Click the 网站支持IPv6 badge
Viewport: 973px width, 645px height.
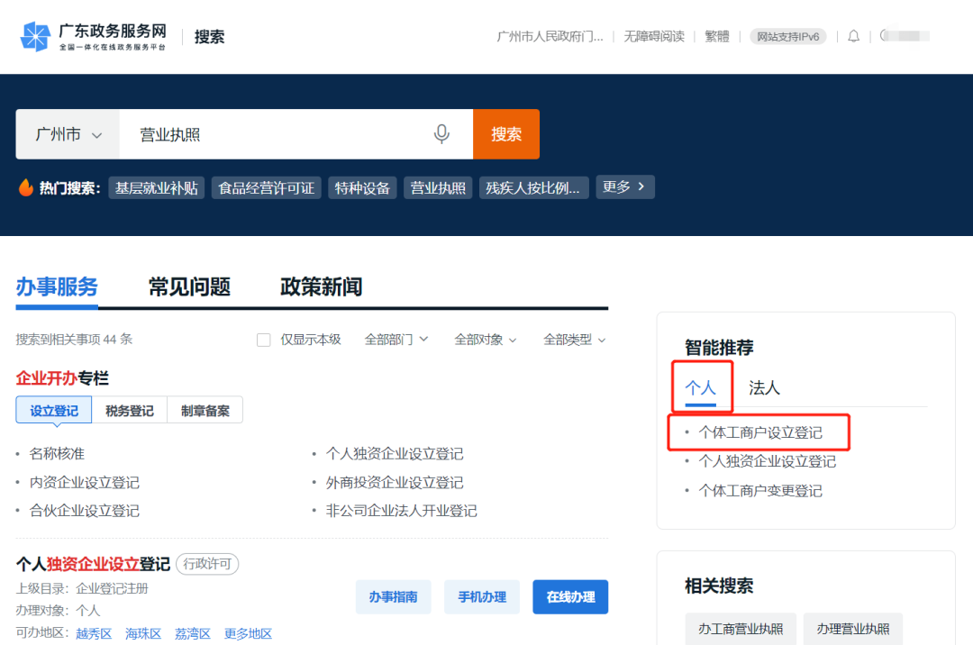click(x=787, y=36)
